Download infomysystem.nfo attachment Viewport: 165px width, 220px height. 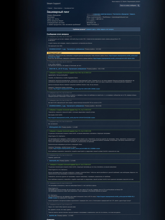pos(55,127)
